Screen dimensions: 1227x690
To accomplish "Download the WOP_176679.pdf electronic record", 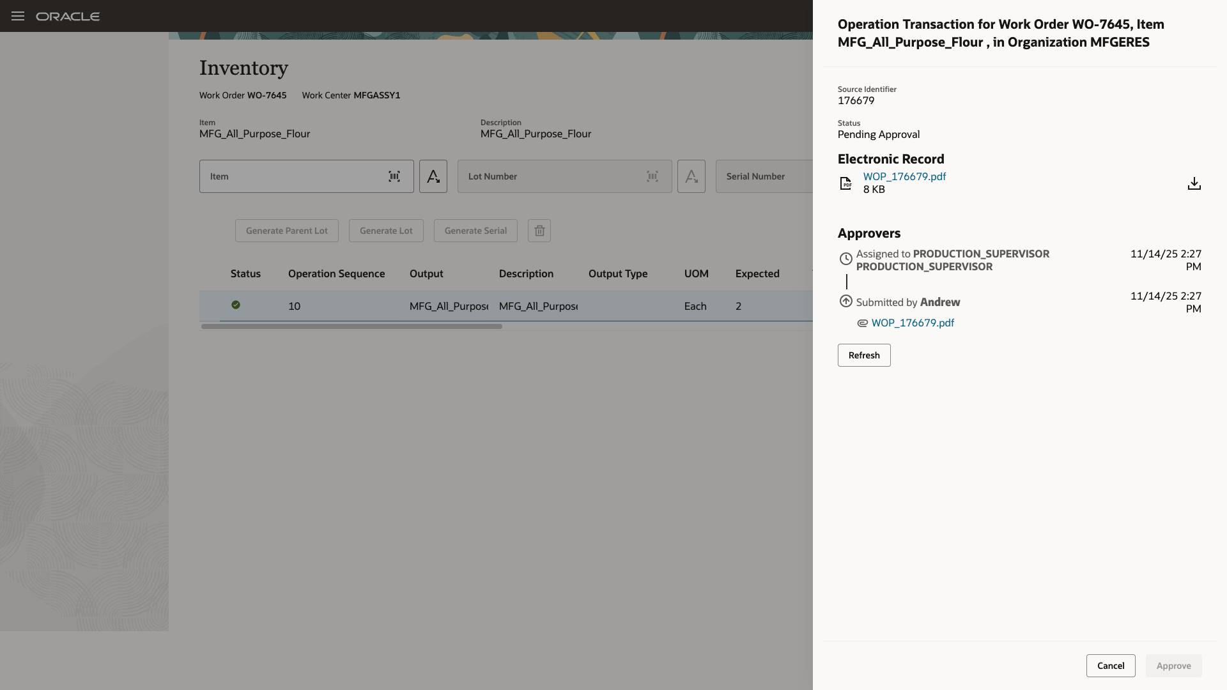I will point(1194,184).
